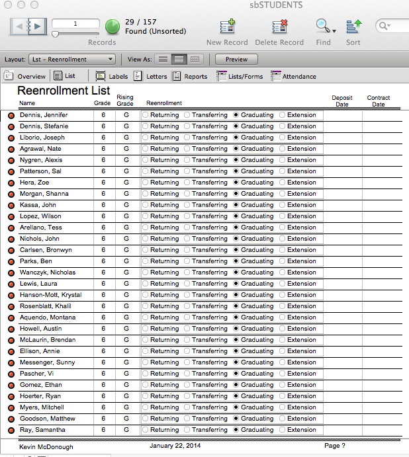Select Transferring for Hera, Zoe
Screen dimensions: 409x457
coord(187,183)
